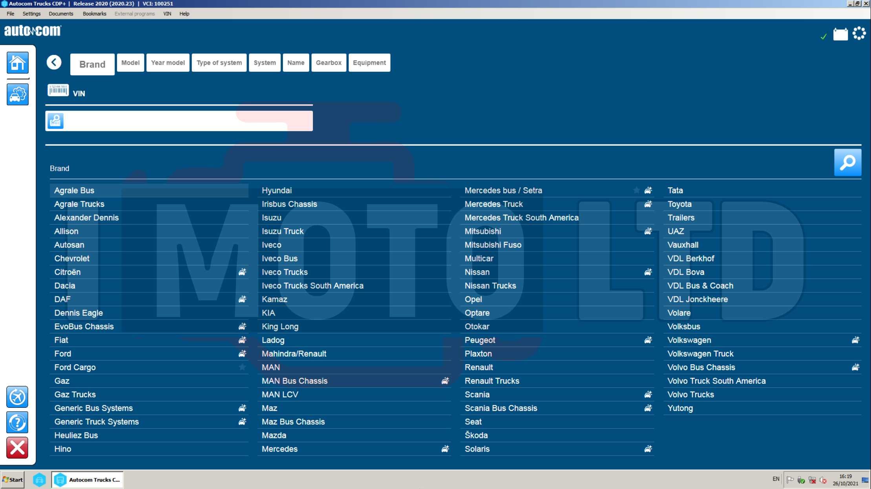
Task: Open the VIN menu
Action: 167,14
